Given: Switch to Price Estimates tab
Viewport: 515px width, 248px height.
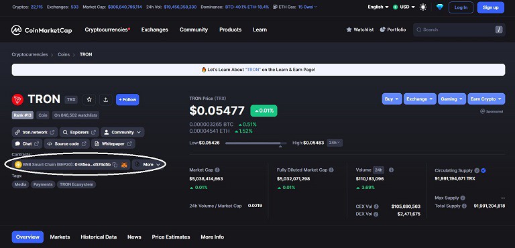Looking at the screenshot, I should pos(171,237).
